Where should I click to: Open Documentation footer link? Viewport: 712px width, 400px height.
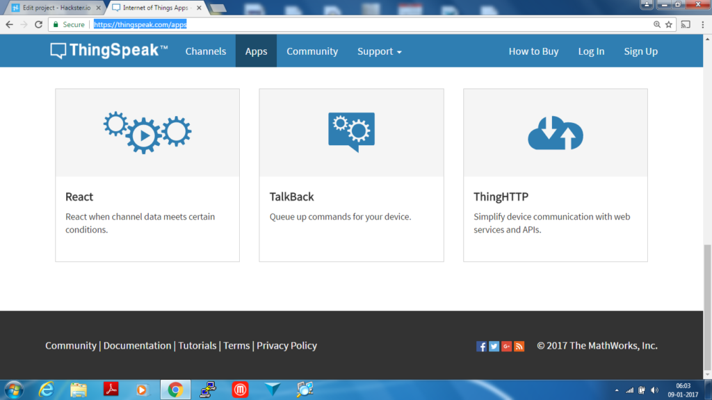coord(137,346)
